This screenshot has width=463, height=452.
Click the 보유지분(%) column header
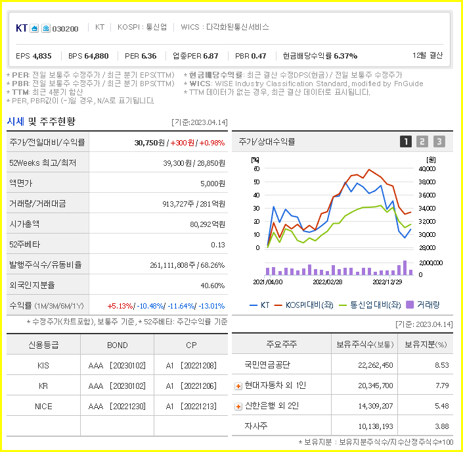(x=426, y=345)
